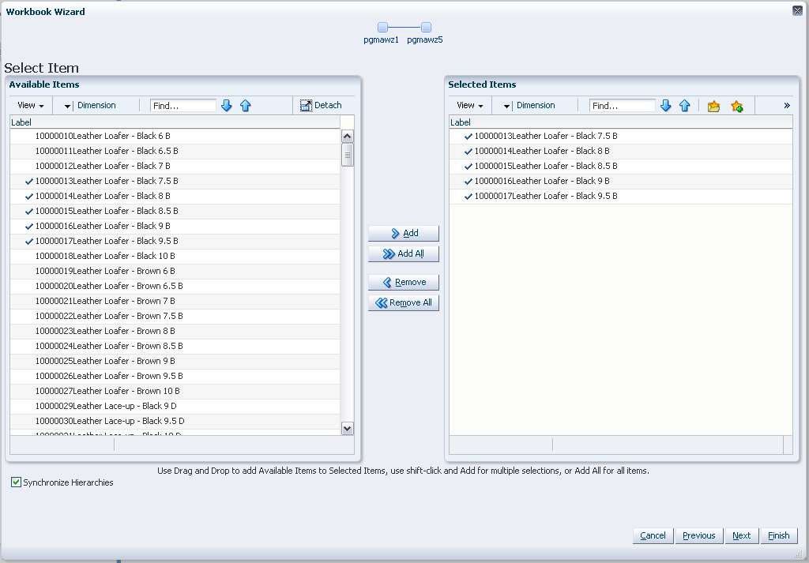This screenshot has height=563, width=809.
Task: Select 10000018Leather Loafer - Black 10 B
Action: click(x=175, y=255)
